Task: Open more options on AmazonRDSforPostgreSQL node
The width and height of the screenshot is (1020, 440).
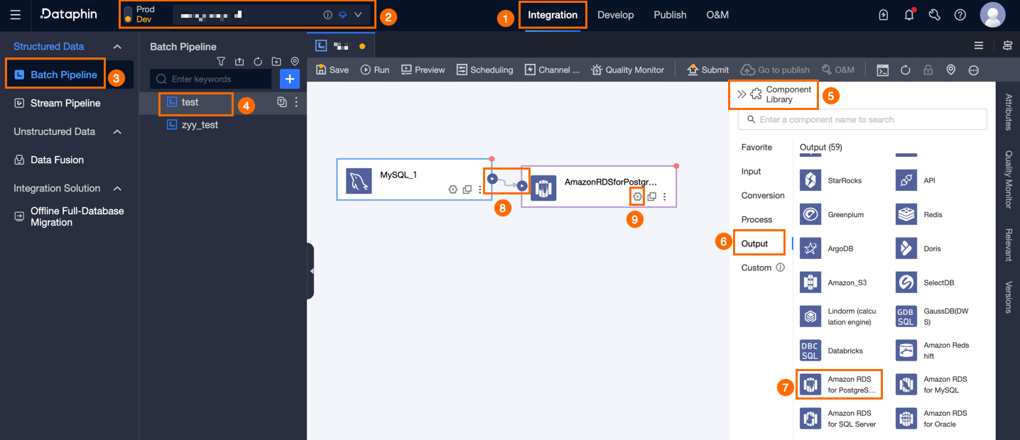Action: point(665,197)
